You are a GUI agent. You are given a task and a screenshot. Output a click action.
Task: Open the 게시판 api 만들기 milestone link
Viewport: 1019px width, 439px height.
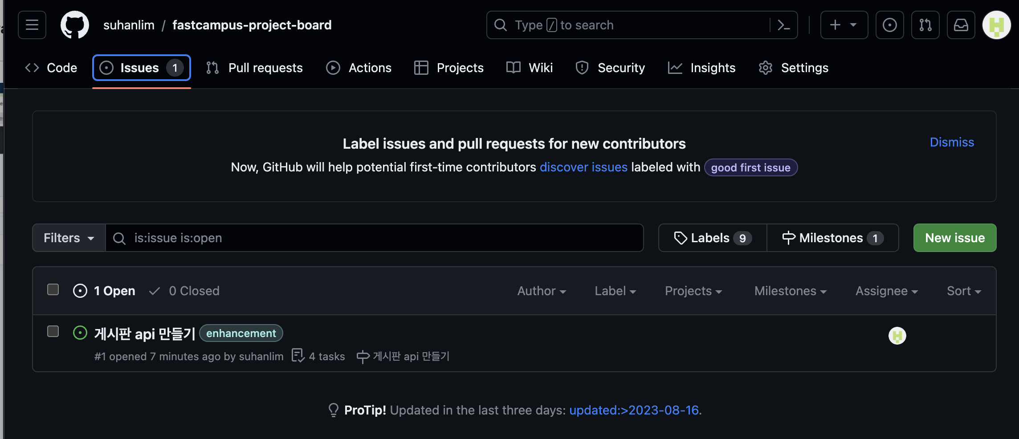tap(403, 356)
